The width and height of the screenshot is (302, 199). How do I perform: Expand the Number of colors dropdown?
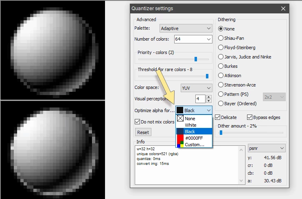(x=208, y=39)
